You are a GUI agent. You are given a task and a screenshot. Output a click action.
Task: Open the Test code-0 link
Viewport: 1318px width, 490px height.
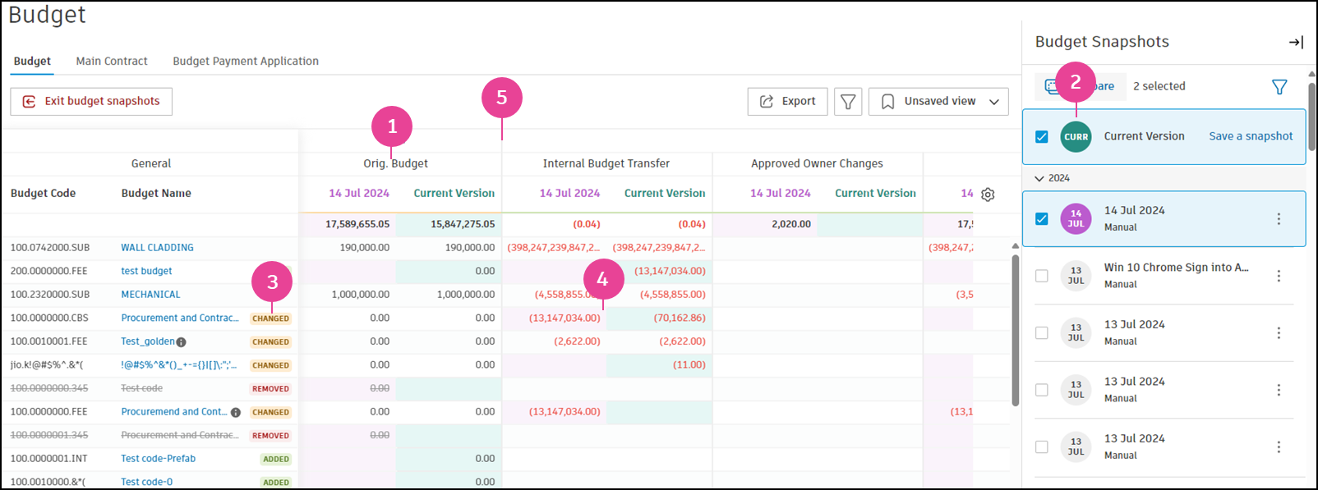click(x=146, y=483)
